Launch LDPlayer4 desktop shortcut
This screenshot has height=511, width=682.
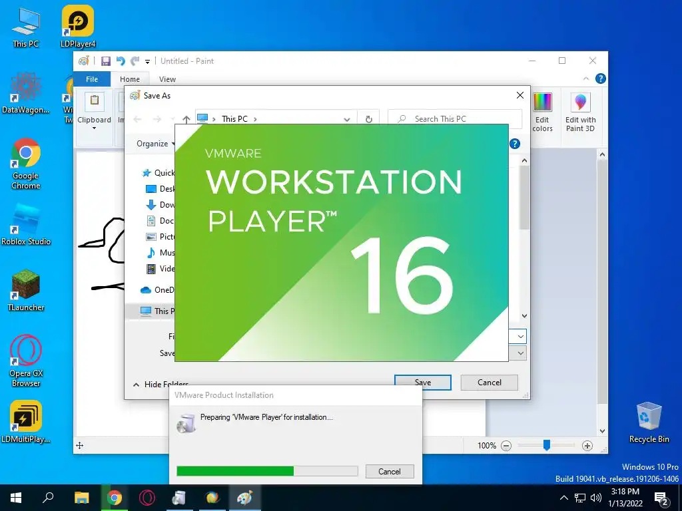click(78, 27)
